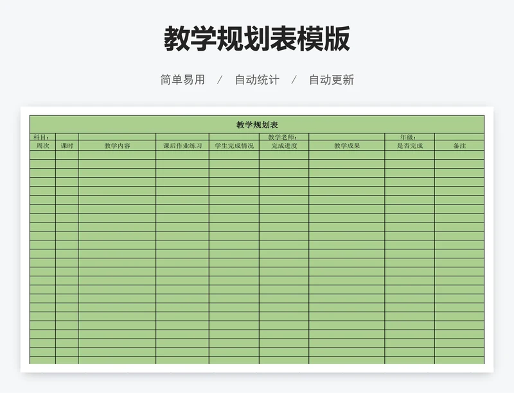Screen dimensions: 514x393
Task: Select the 备注 column header
Action: pyautogui.click(x=459, y=146)
